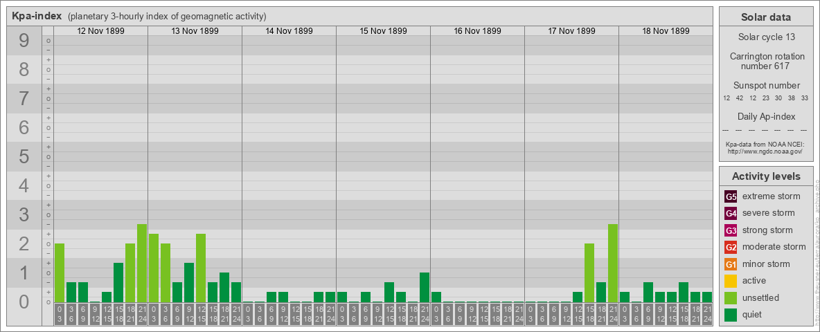The width and height of the screenshot is (820, 332).
Task: Click the '15 Nov 1899' date header
Action: click(383, 31)
